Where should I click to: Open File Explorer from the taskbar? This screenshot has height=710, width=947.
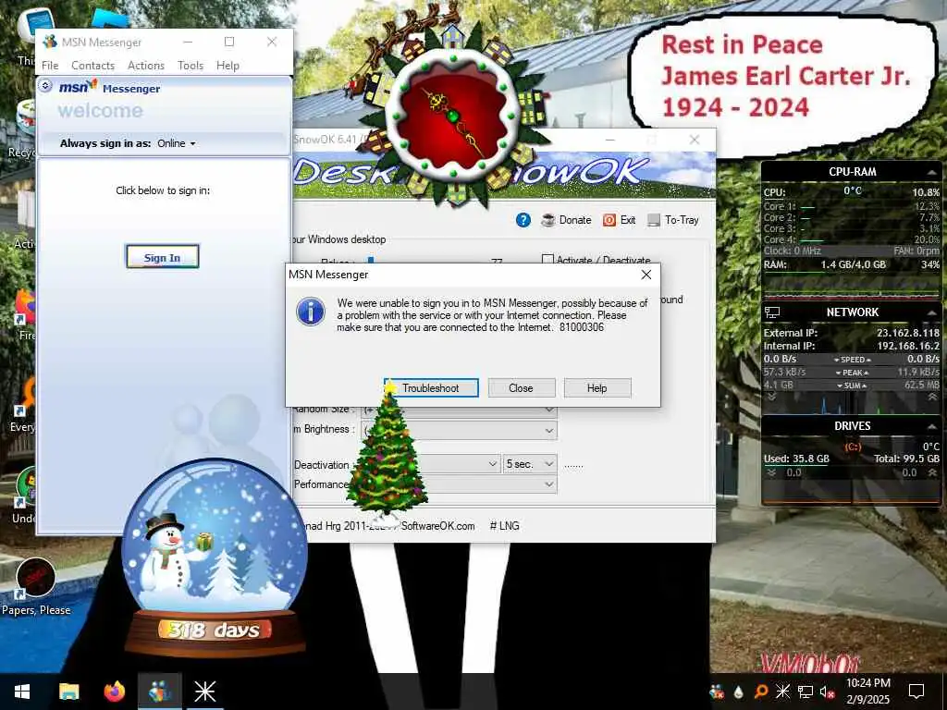pos(68,692)
